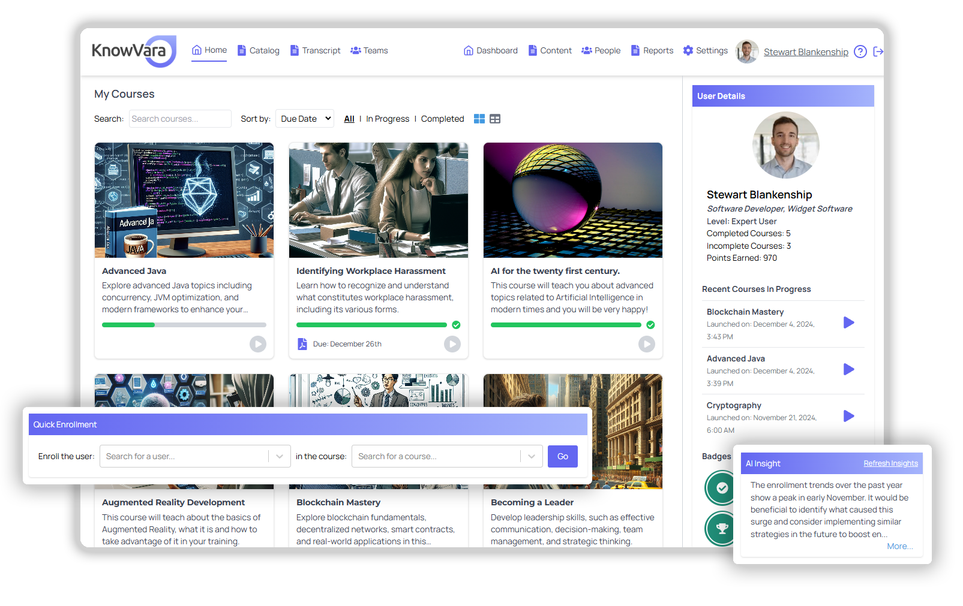Open the Dashboard from the top navigation
Screen dimensions: 963x606
point(490,50)
